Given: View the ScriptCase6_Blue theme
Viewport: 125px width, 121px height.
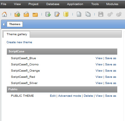Looking at the screenshot, I should (99, 58).
